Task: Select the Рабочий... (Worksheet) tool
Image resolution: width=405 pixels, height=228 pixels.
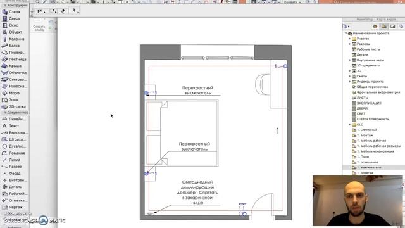Action: 14,194
